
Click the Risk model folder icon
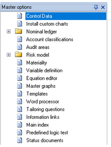[x=18, y=54]
